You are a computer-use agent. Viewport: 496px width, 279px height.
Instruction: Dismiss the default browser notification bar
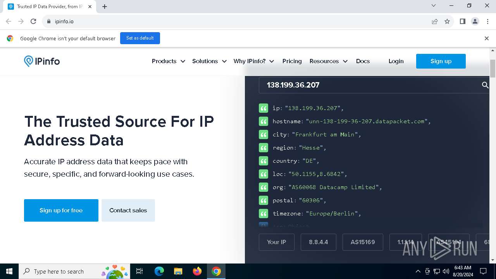[486, 38]
